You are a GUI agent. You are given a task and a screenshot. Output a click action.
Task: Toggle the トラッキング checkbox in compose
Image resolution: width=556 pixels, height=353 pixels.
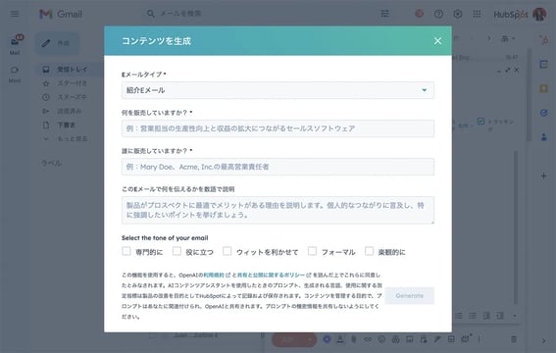click(480, 122)
